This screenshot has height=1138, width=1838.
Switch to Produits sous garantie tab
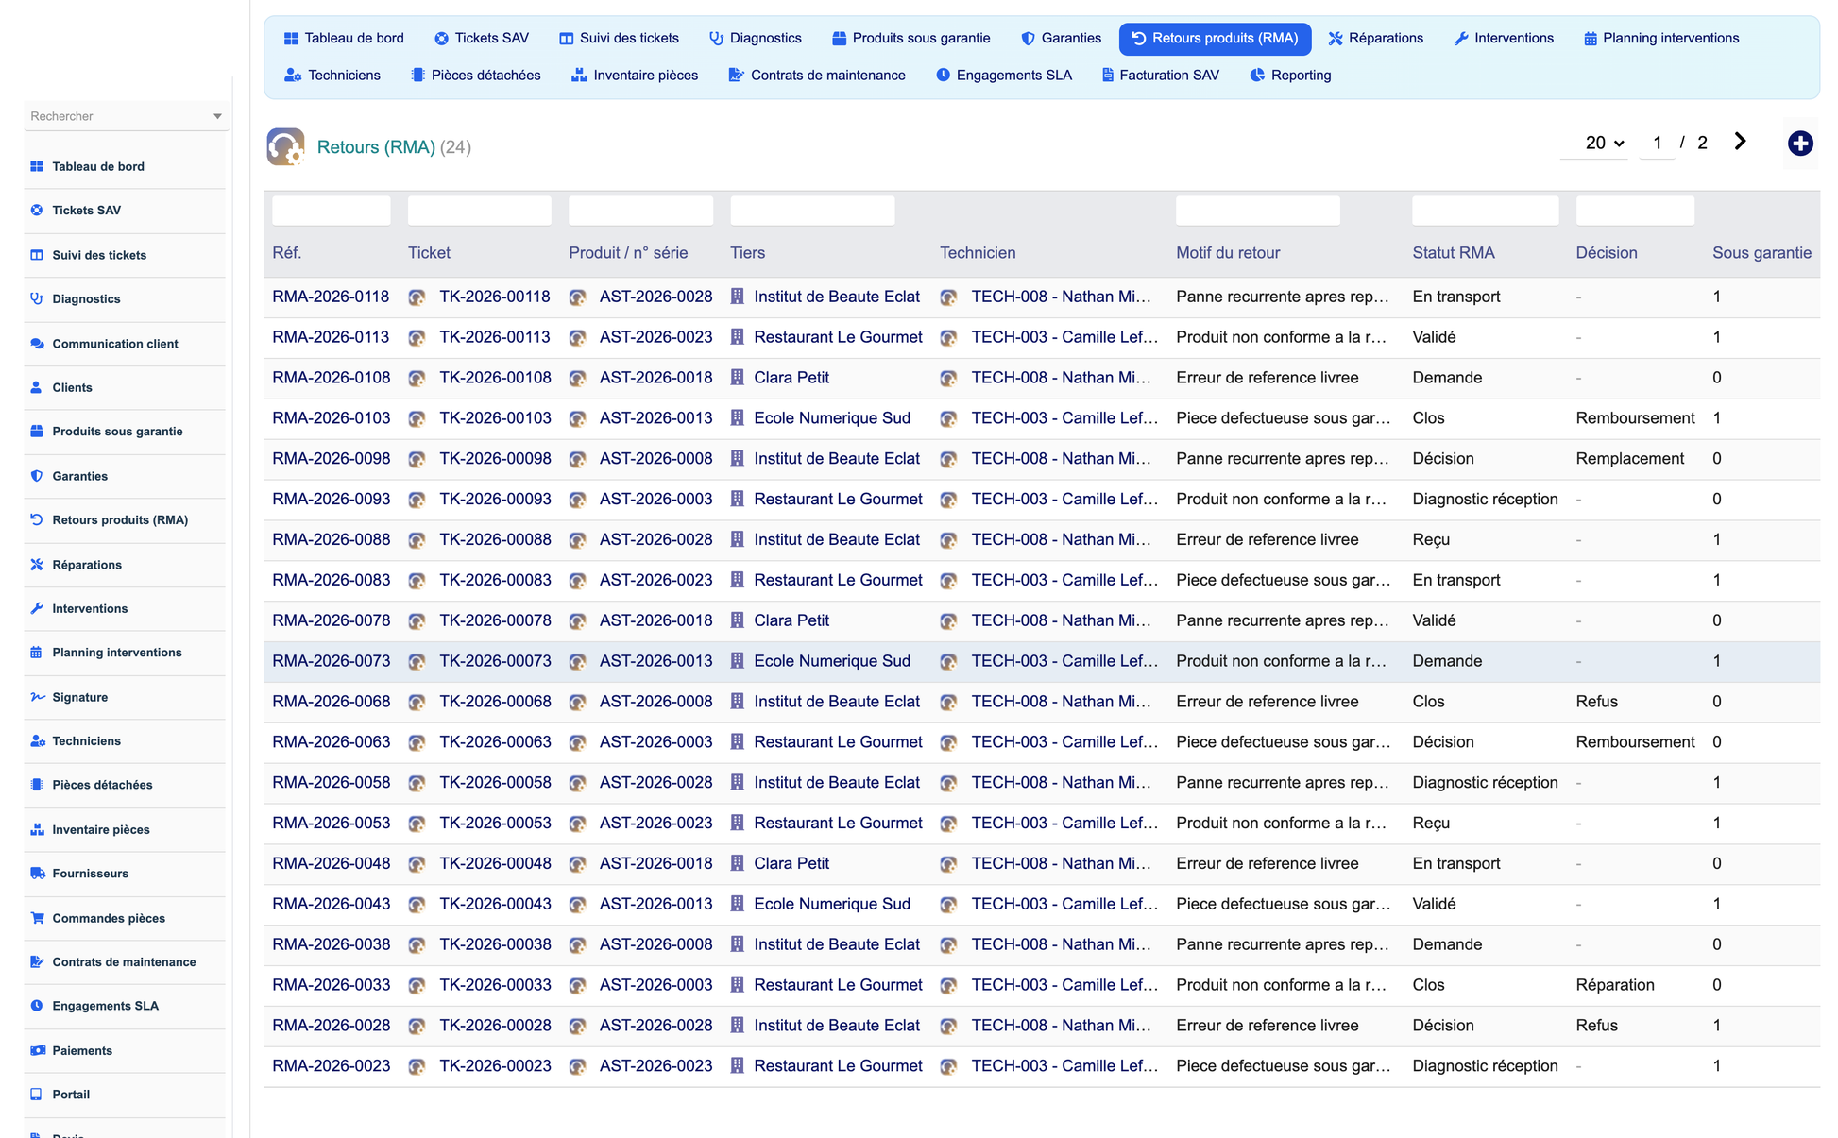coord(911,39)
